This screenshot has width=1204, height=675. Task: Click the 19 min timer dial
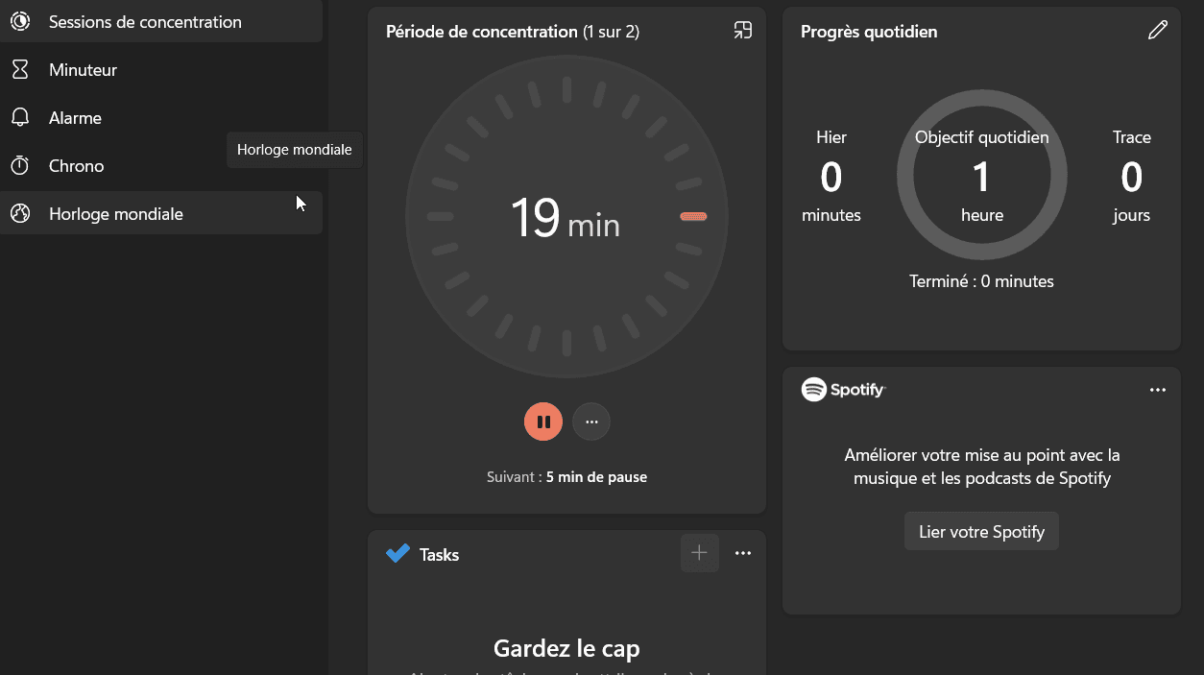pos(566,216)
